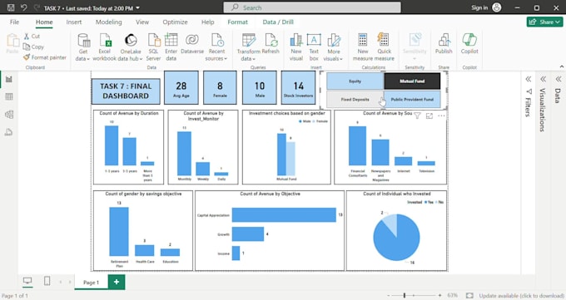Click the Stock Investors card
Viewport: 566px width, 300px height.
point(298,88)
